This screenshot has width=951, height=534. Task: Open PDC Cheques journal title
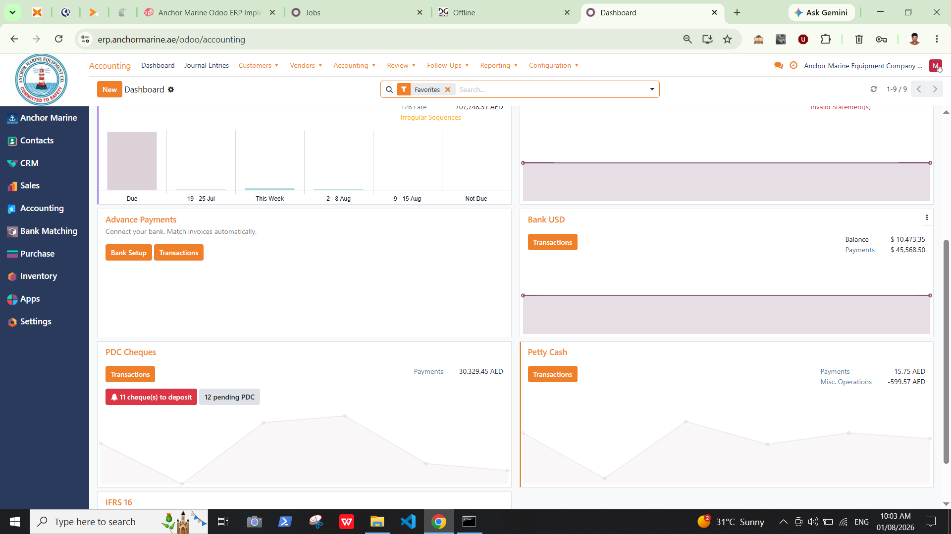(131, 352)
